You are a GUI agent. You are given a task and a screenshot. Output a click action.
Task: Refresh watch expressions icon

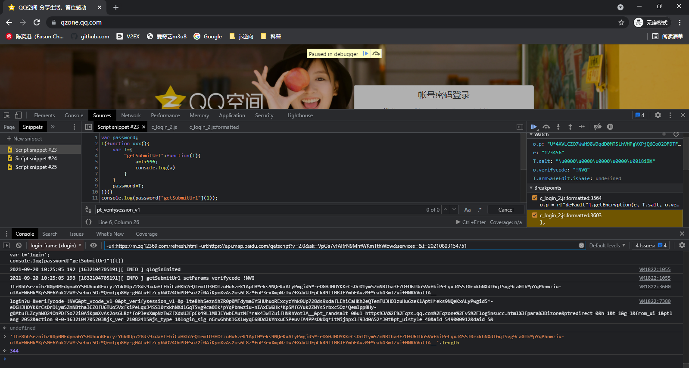[x=676, y=134]
